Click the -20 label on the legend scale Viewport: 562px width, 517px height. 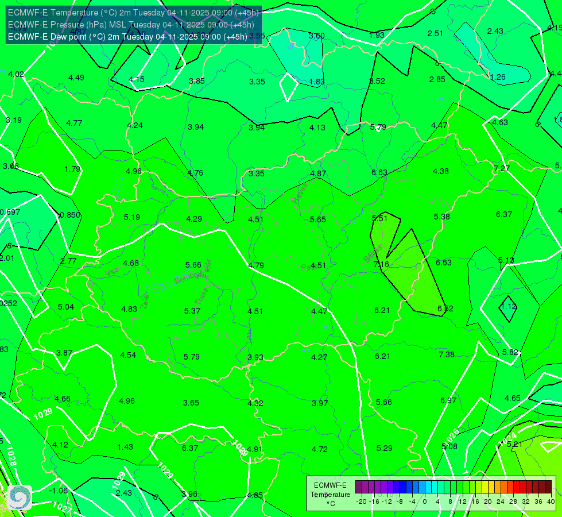(361, 501)
